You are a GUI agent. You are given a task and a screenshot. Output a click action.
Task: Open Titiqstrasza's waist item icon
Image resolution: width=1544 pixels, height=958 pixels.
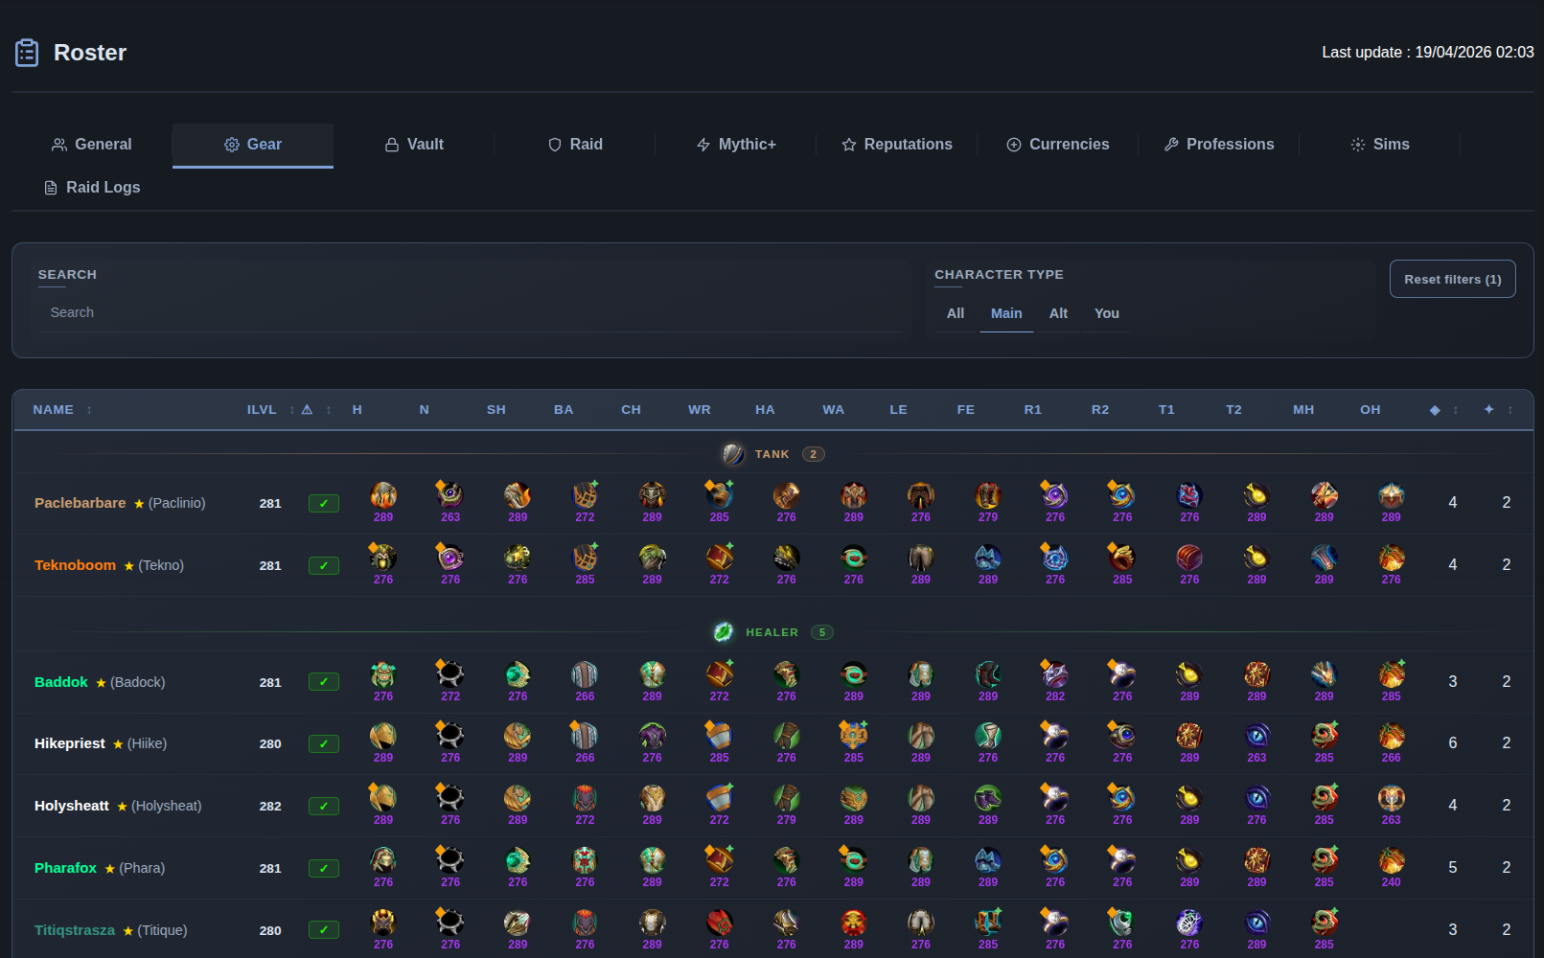(x=854, y=923)
